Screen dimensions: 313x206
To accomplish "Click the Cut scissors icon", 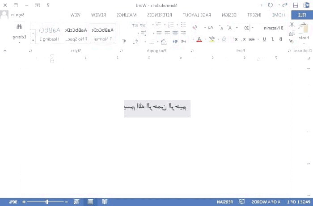I will pyautogui.click(x=292, y=24).
